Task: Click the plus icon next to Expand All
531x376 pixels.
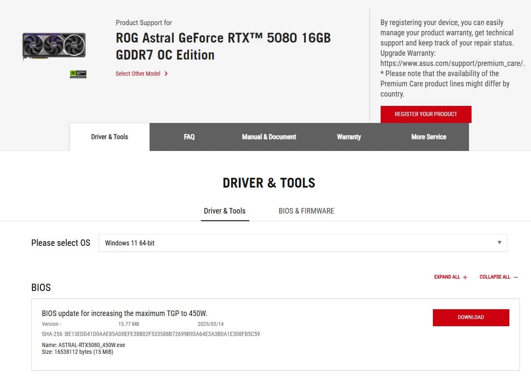Action: point(465,277)
